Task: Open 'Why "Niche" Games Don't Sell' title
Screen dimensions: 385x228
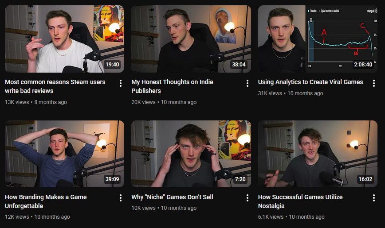Action: pos(172,197)
